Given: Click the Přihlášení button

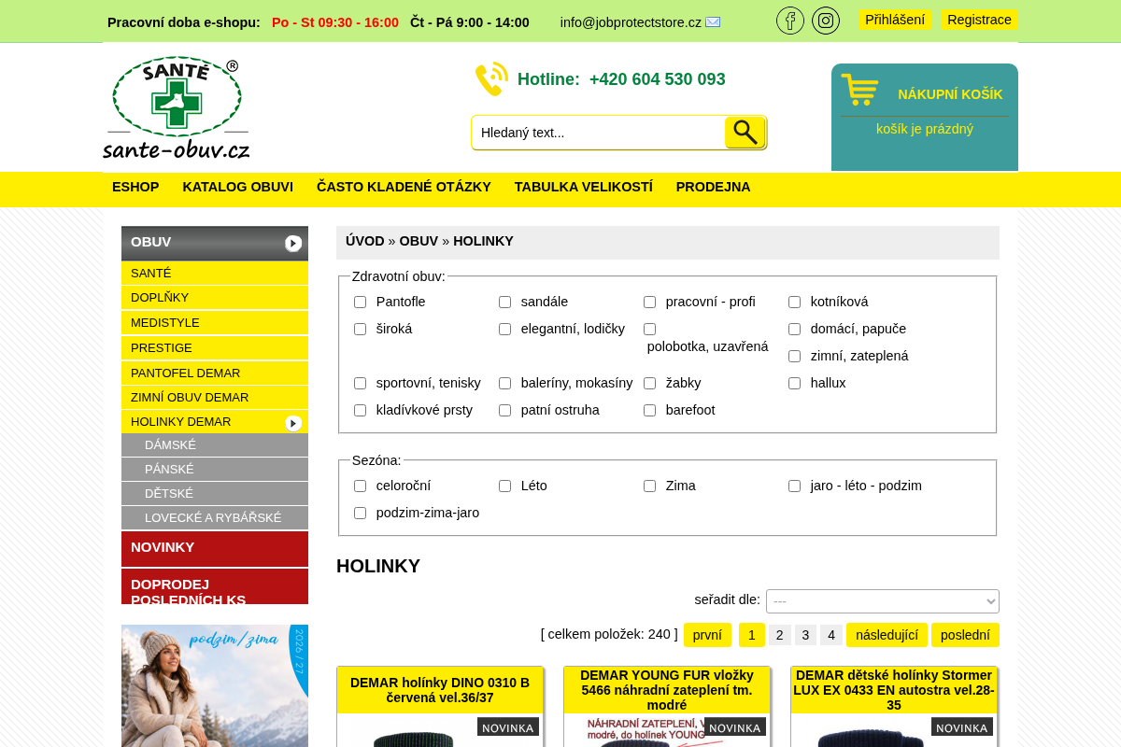Looking at the screenshot, I should [x=895, y=20].
